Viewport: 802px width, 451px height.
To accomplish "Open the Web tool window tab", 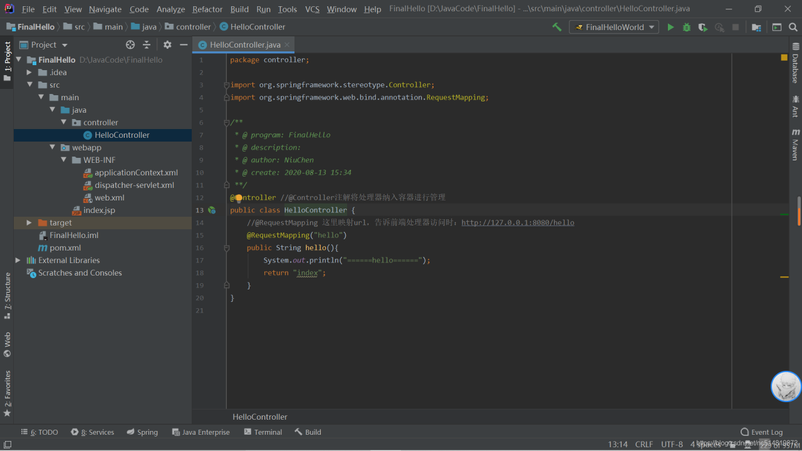I will tap(8, 345).
